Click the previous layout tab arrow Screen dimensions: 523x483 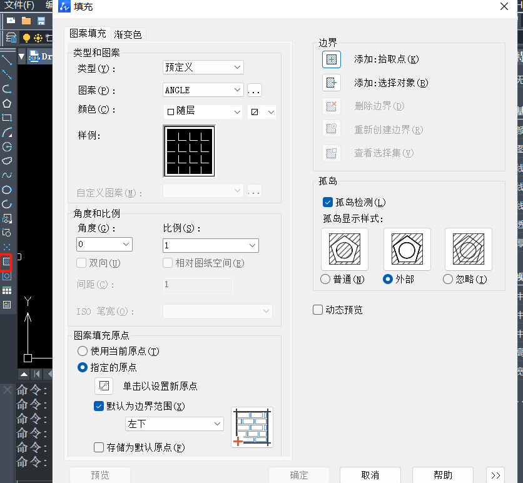point(49,374)
